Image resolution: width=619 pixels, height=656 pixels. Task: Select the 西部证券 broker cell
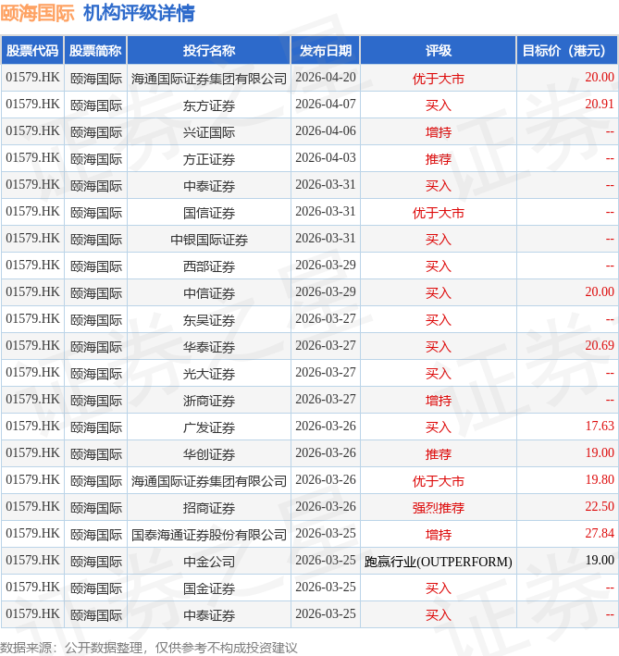tap(209, 266)
